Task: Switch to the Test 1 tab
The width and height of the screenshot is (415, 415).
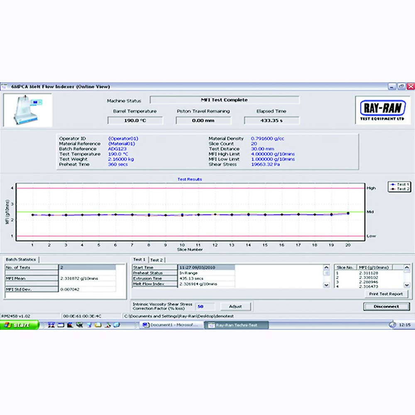Action: point(139,260)
